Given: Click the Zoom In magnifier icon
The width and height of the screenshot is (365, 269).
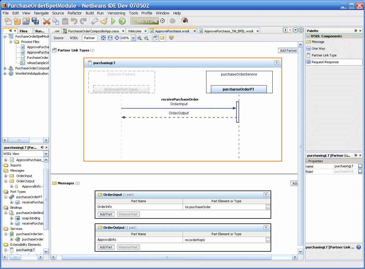Looking at the screenshot, I should coord(139,38).
